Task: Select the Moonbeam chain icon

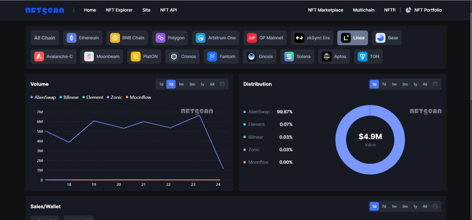Action: tap(89, 56)
